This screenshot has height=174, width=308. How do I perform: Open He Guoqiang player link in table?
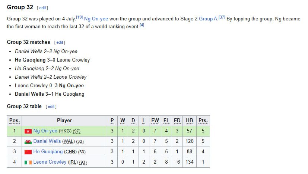tap(48, 151)
